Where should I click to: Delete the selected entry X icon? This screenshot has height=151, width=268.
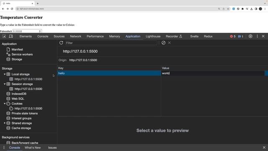click(169, 43)
